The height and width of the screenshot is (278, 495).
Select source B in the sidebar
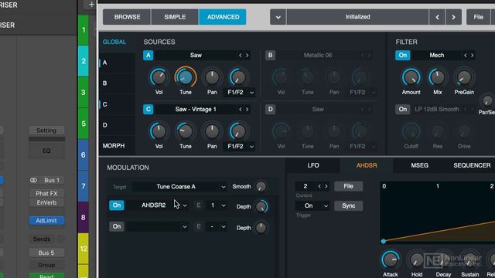[117, 83]
